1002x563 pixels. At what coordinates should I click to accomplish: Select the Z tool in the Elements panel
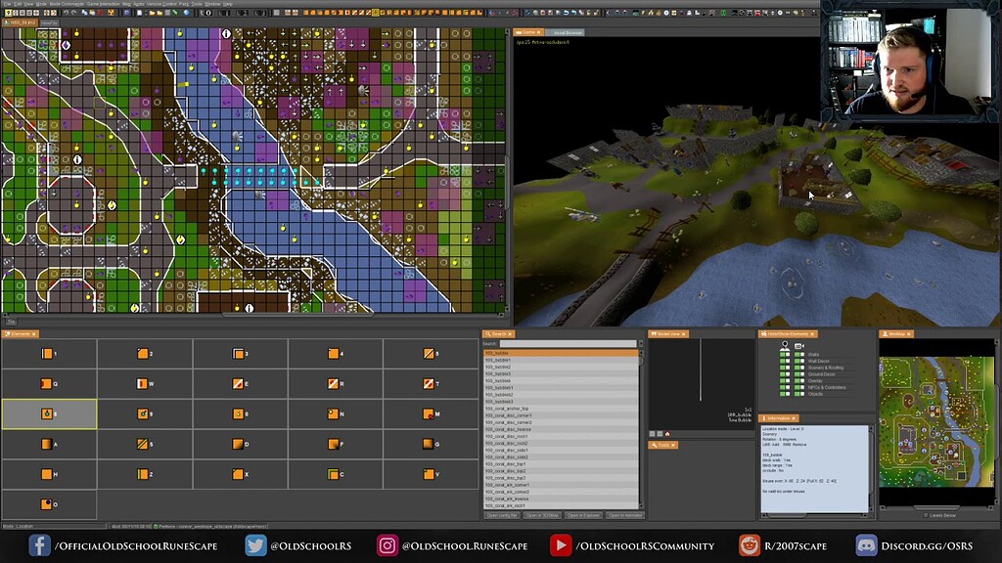click(145, 474)
